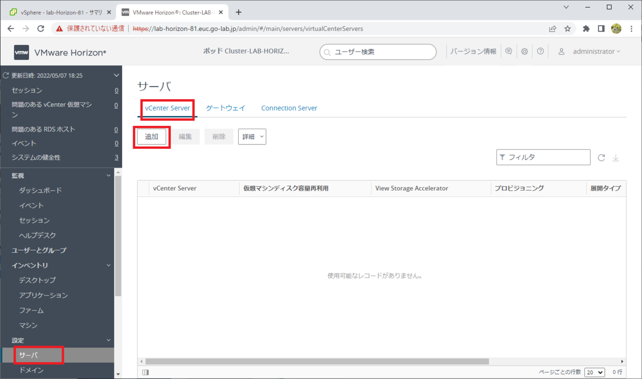Click the download export icon beside refresh
Viewport: 642px width, 379px height.
615,157
